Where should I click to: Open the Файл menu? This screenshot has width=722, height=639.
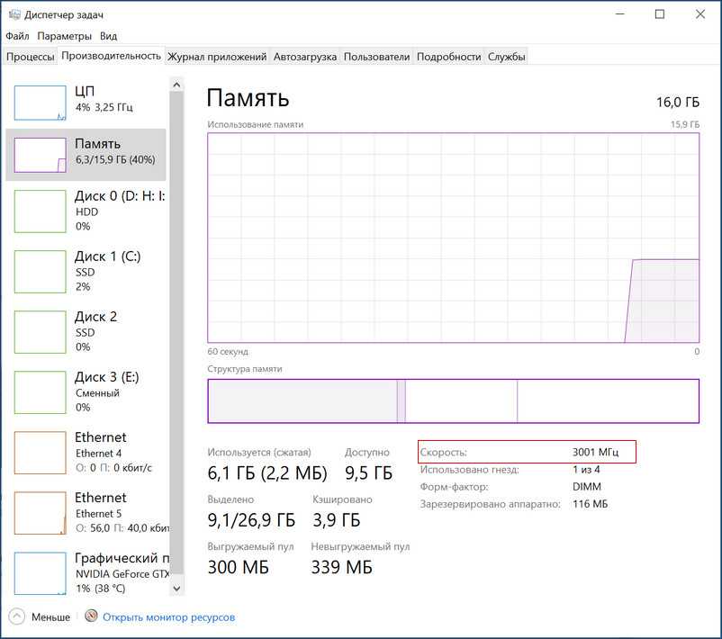[x=17, y=36]
